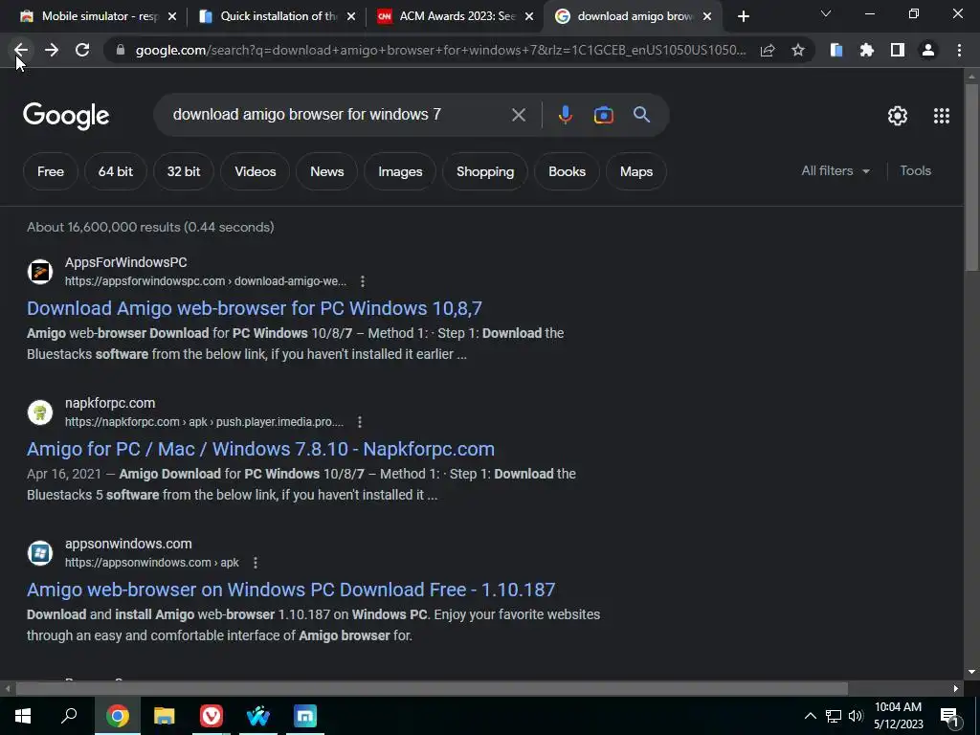980x735 pixels.
Task: Click the appsforwindowspc.com URL text
Action: [206, 281]
